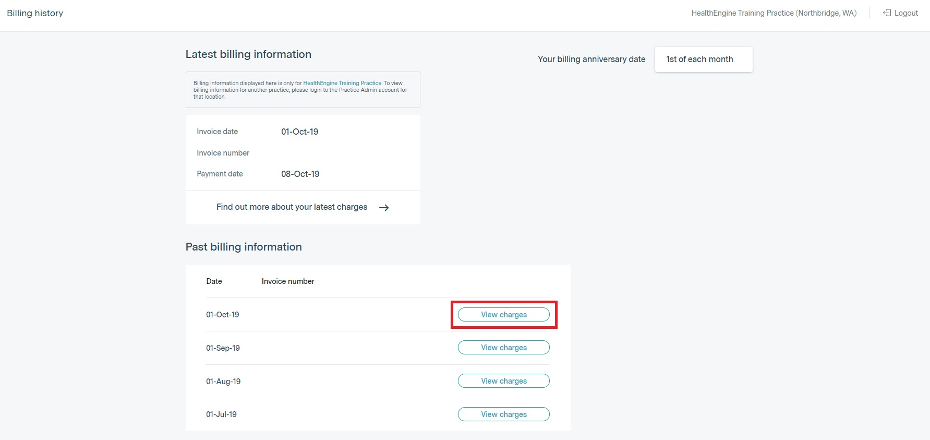Select the practice name HealthEngine Training Practice (Northbridge, WA)
Image resolution: width=930 pixels, height=440 pixels.
click(774, 13)
